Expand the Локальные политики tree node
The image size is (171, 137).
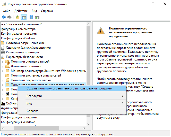click(x=3, y=66)
